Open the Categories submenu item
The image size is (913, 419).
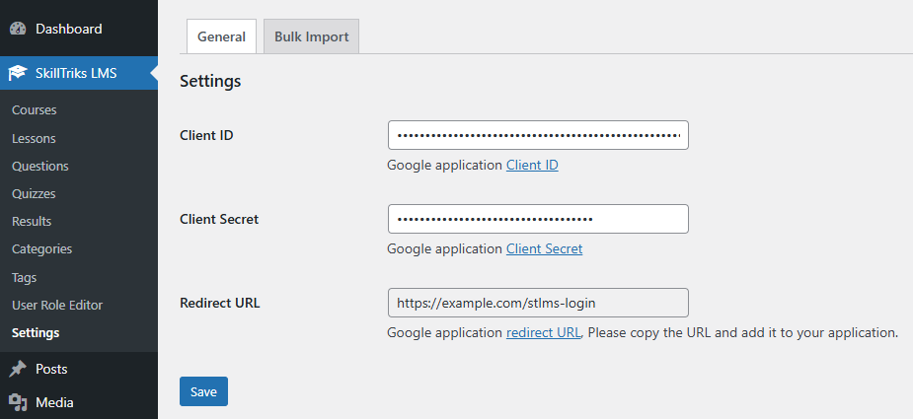point(41,249)
